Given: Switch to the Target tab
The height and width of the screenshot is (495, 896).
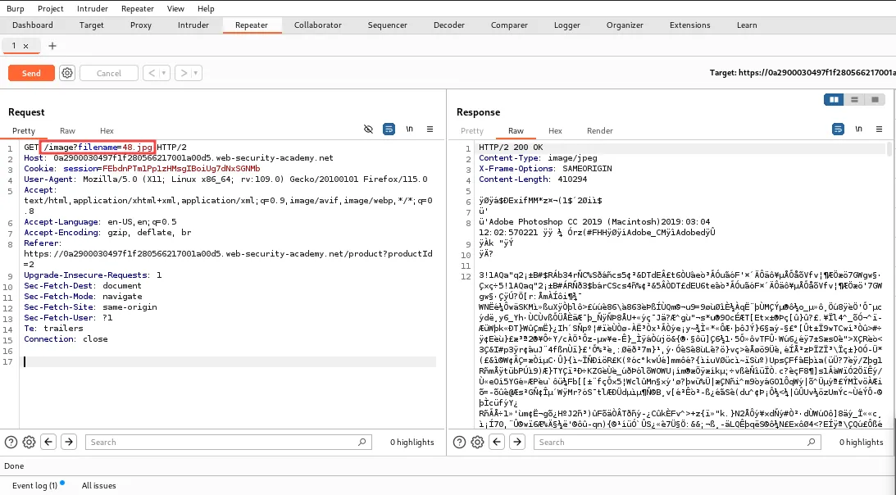Looking at the screenshot, I should pyautogui.click(x=92, y=25).
